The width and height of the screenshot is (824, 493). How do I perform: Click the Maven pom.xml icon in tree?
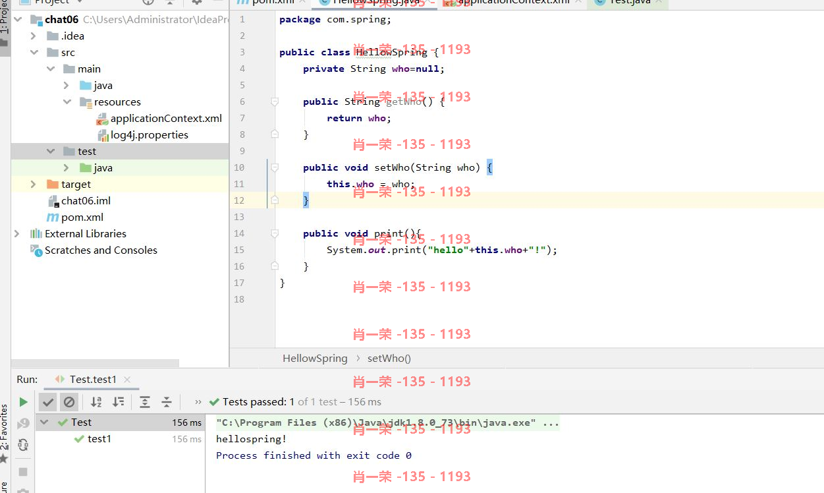point(53,217)
